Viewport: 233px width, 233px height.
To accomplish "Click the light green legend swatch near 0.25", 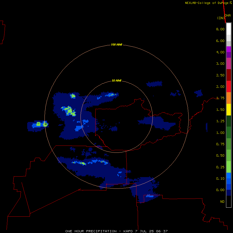I will coord(229,167).
